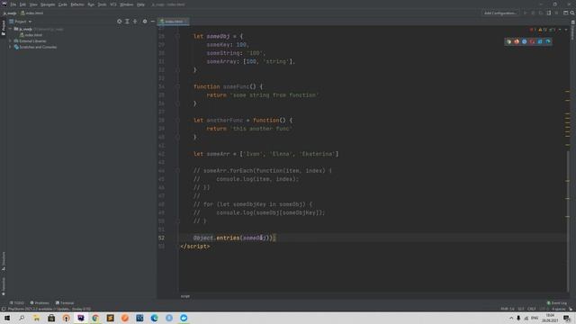The width and height of the screenshot is (576, 324).
Task: Open in Safari browser icon in editor
Action: click(x=524, y=41)
